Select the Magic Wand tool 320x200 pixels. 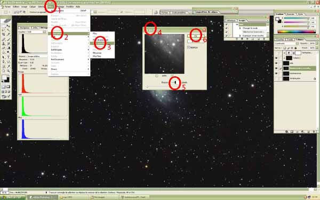pyautogui.click(x=9, y=30)
